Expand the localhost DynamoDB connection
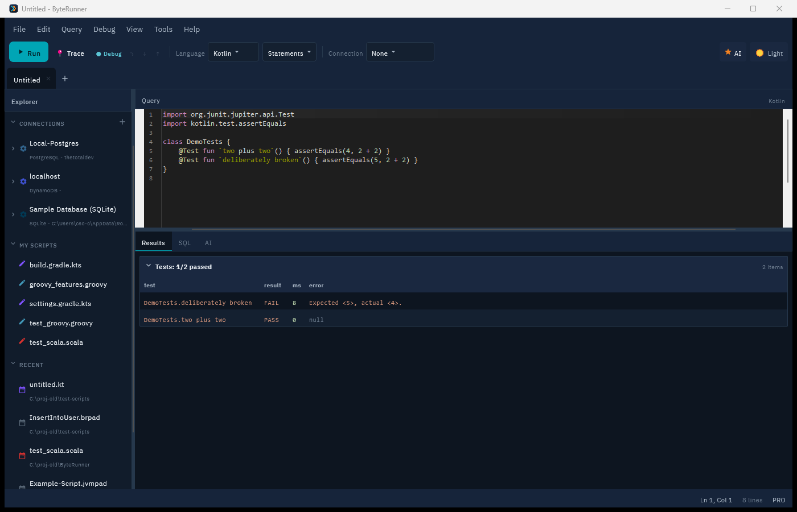This screenshot has height=512, width=797. [x=13, y=181]
